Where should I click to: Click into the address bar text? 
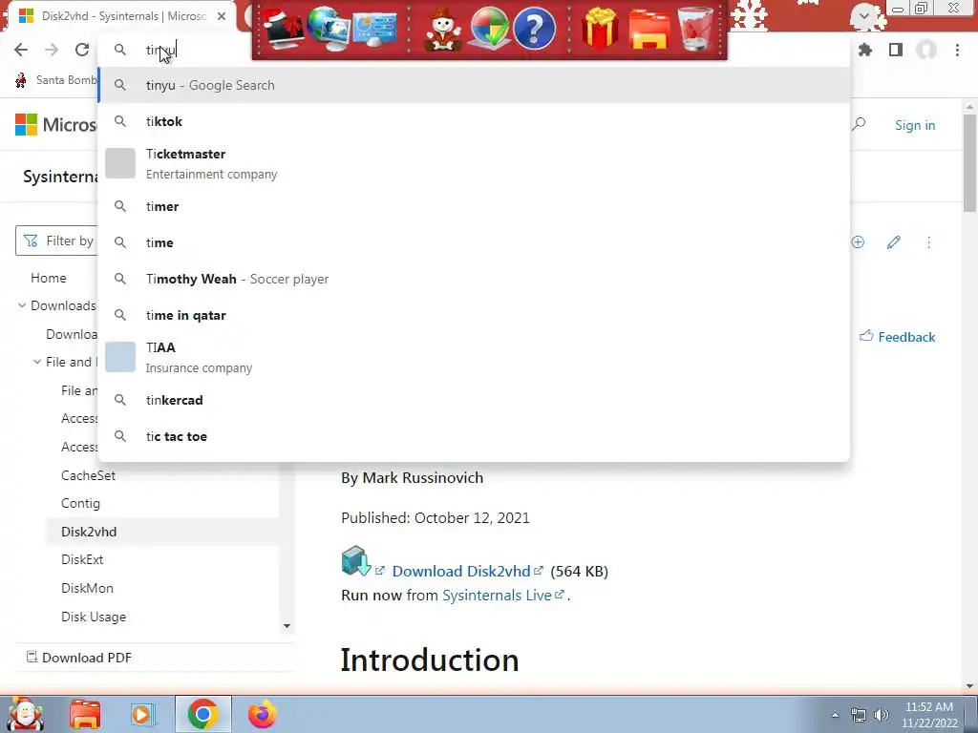[x=160, y=50]
